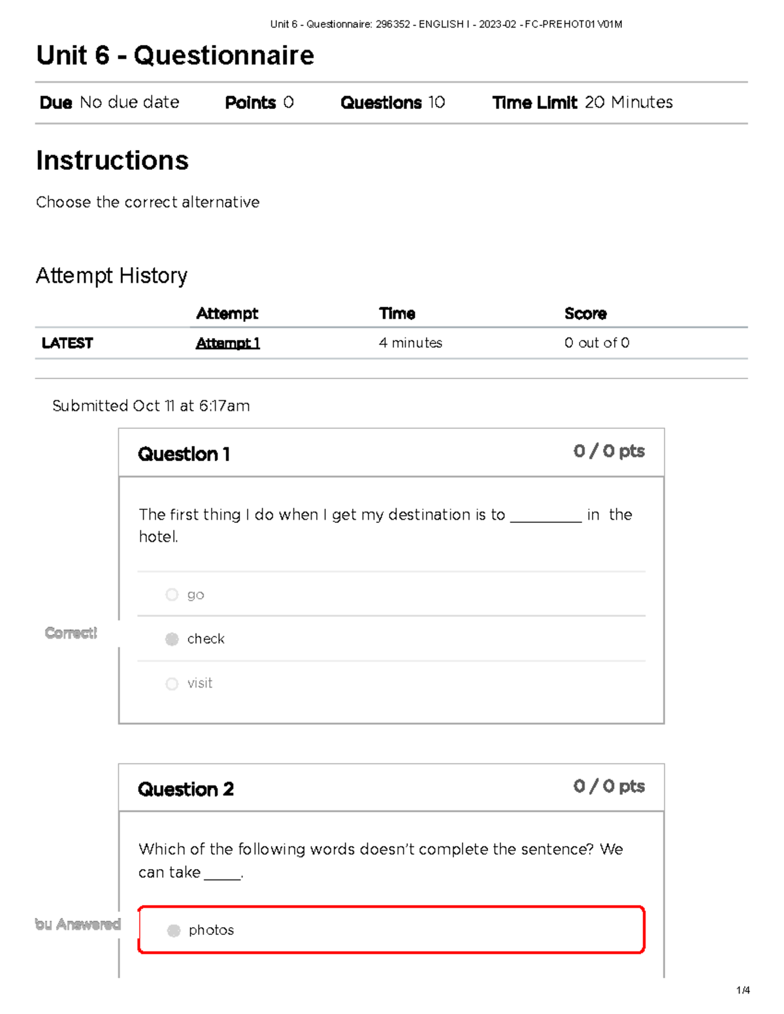The image size is (784, 1014).
Task: Click the Time column header
Action: point(397,314)
